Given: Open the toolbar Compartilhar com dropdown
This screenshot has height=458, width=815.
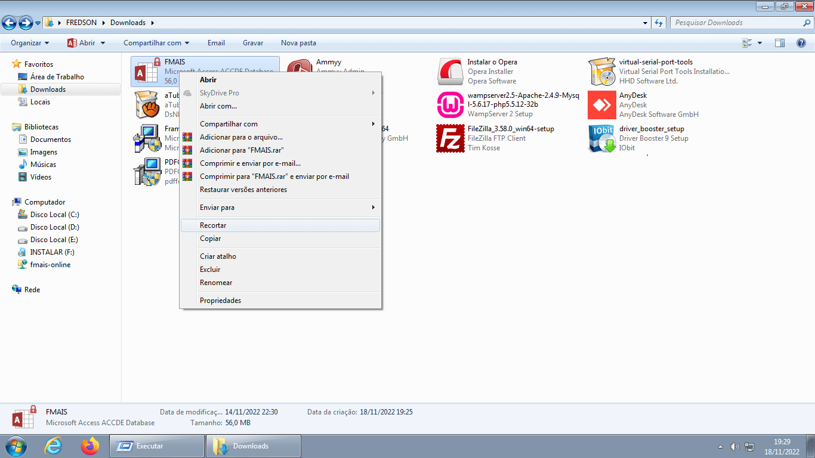Looking at the screenshot, I should (156, 43).
